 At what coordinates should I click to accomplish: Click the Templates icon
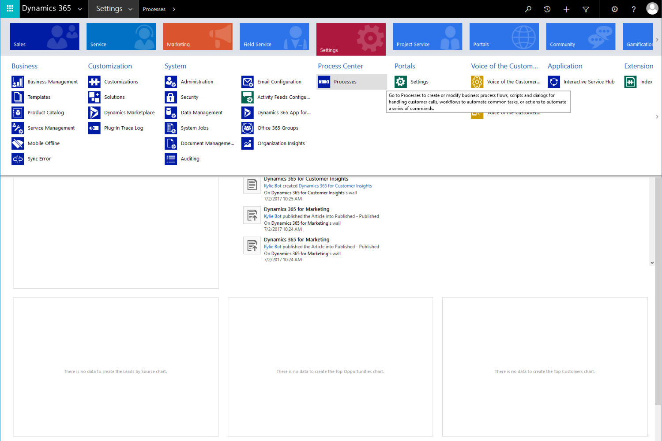(18, 97)
